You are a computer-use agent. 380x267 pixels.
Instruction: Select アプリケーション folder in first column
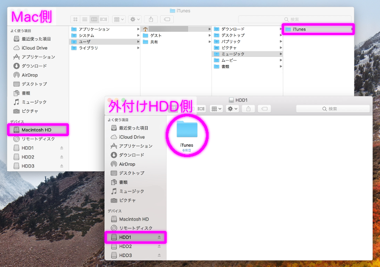pyautogui.click(x=105, y=29)
